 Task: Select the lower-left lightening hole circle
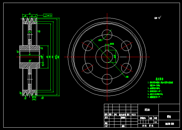tap(88, 68)
